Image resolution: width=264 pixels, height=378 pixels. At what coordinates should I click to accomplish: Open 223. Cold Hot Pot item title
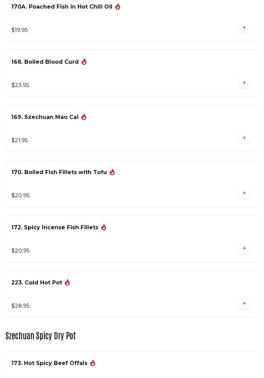pos(37,282)
